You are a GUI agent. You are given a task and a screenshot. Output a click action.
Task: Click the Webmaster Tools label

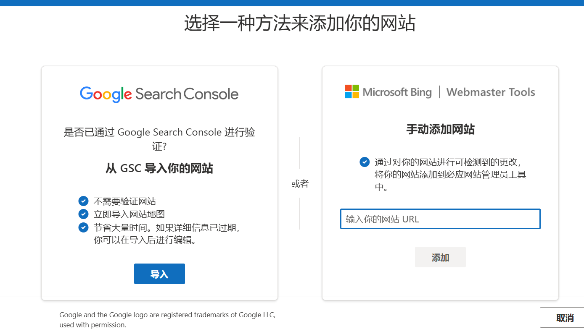[x=490, y=92]
